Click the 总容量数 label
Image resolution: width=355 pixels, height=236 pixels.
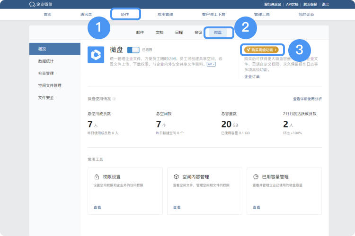click(229, 114)
